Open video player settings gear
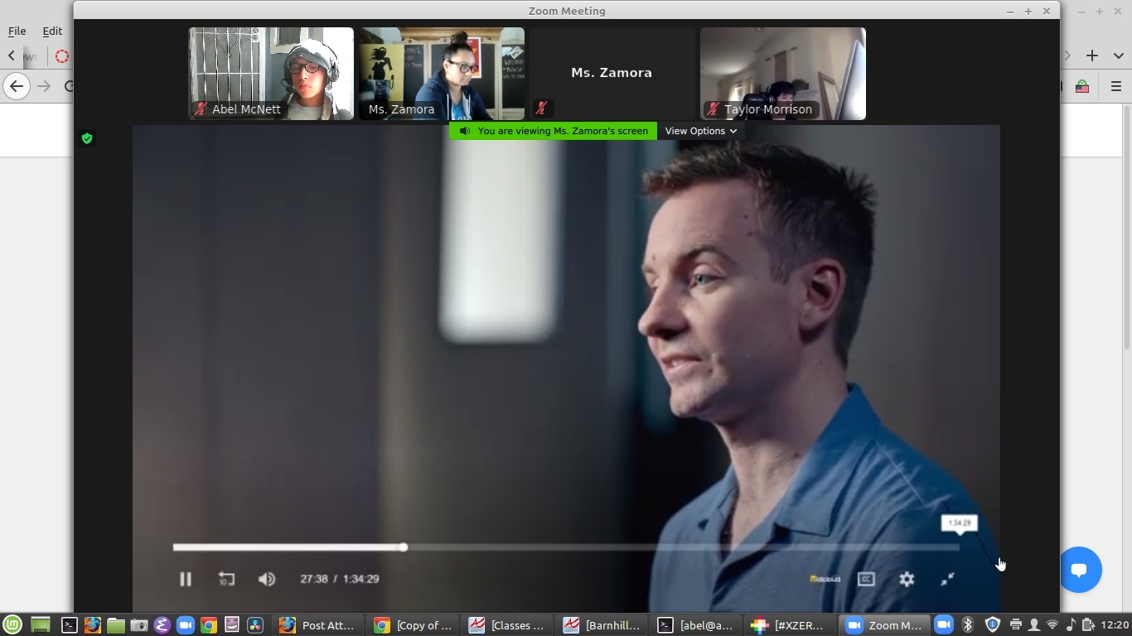 coord(907,579)
